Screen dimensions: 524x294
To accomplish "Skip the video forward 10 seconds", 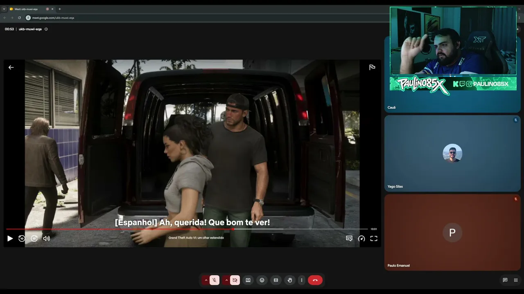I will coord(34,238).
